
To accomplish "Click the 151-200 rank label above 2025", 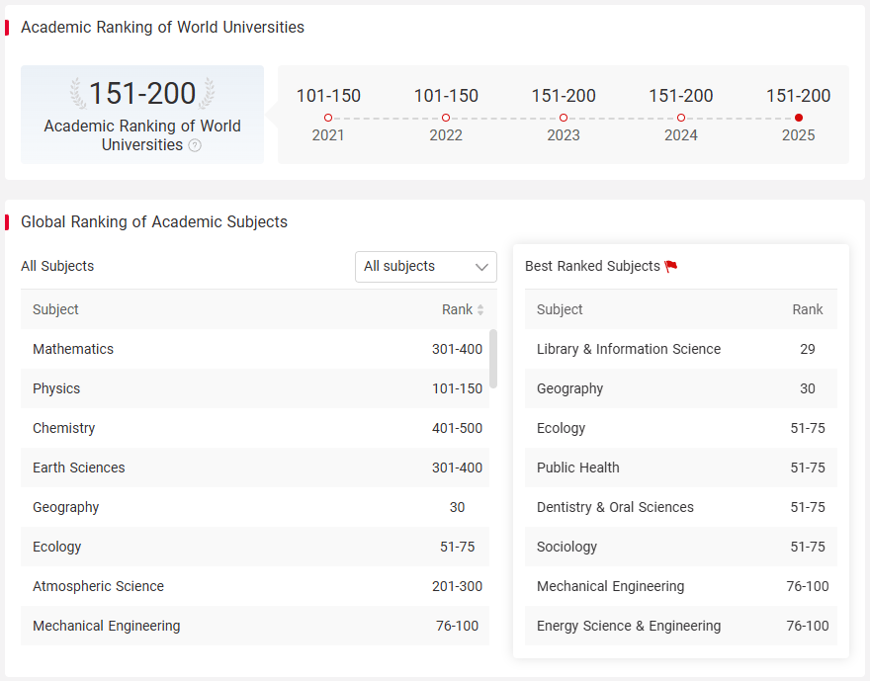I will tap(799, 96).
